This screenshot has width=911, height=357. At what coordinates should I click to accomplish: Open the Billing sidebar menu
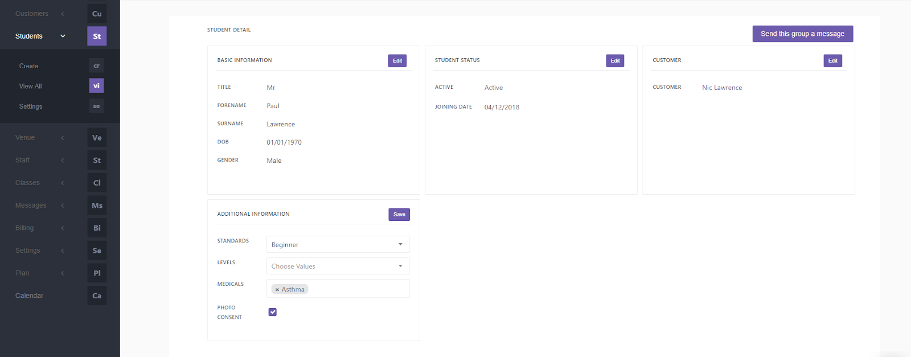[x=24, y=228]
